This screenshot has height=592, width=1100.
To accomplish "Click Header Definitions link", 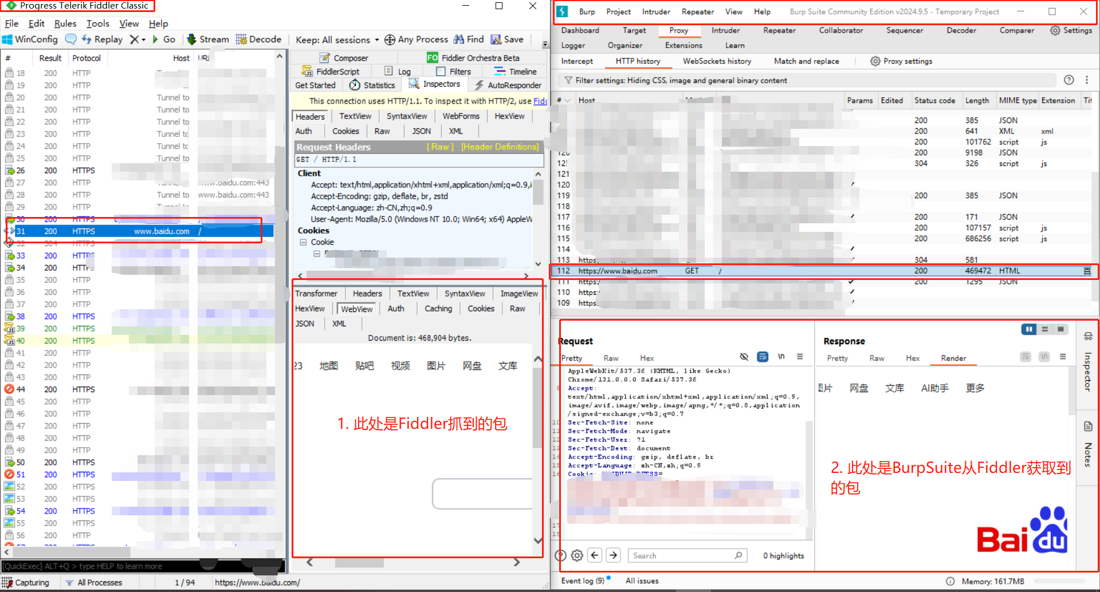I will click(x=500, y=147).
